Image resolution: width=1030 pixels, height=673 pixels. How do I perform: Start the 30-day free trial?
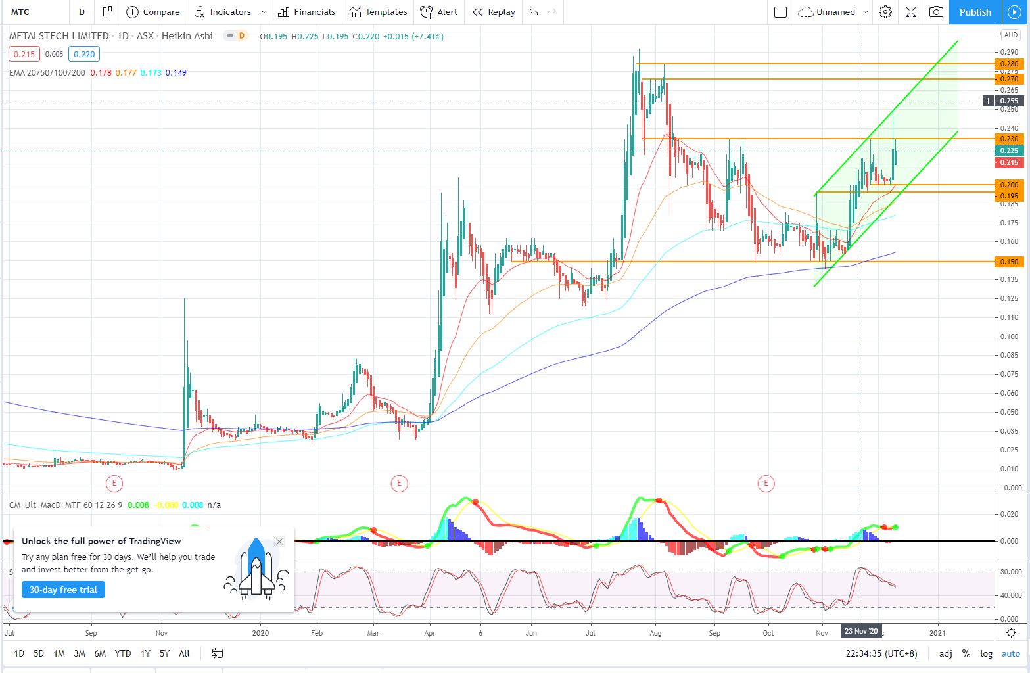point(63,590)
